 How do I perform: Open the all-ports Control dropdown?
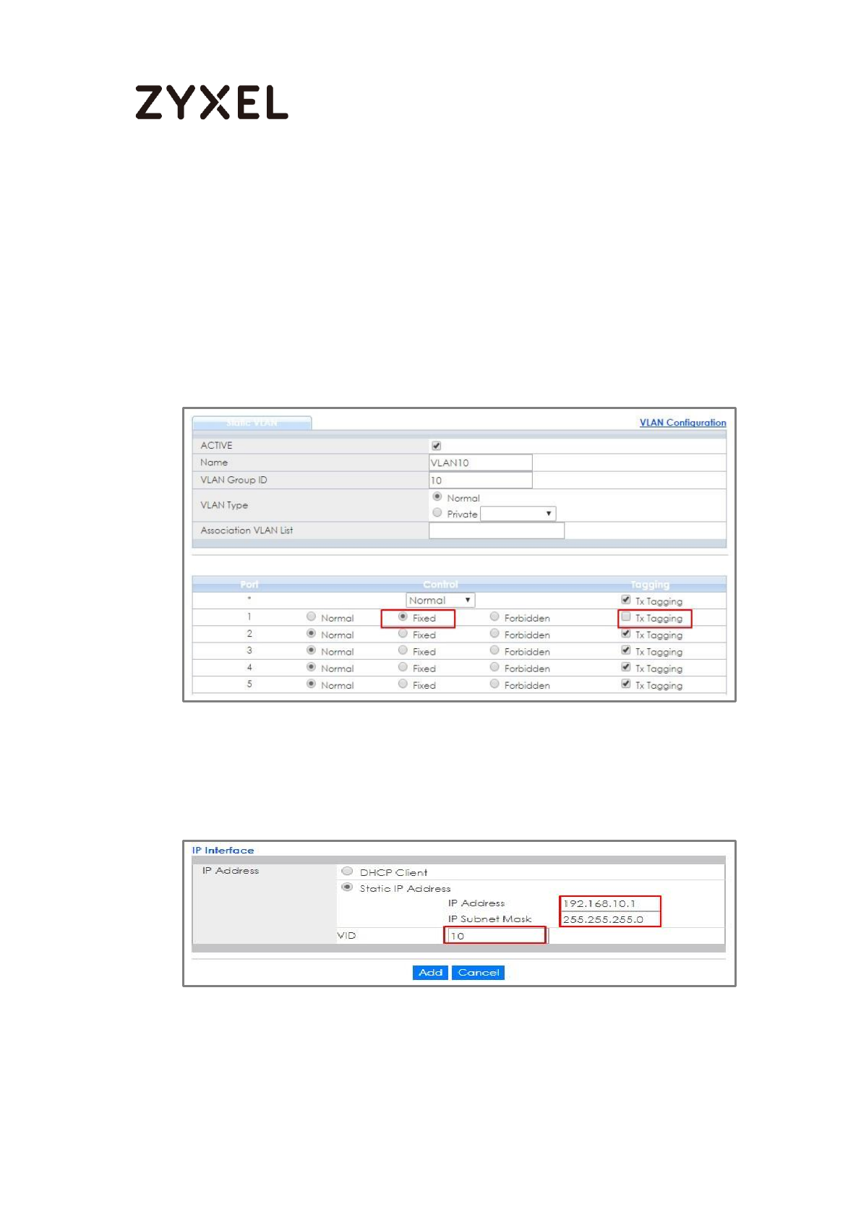pyautogui.click(x=440, y=601)
